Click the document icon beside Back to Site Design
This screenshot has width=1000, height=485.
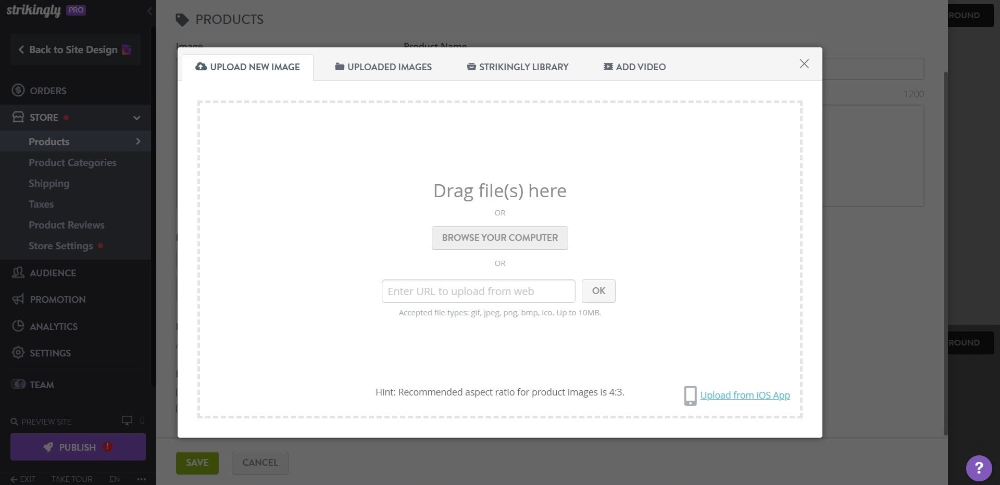[x=126, y=48]
